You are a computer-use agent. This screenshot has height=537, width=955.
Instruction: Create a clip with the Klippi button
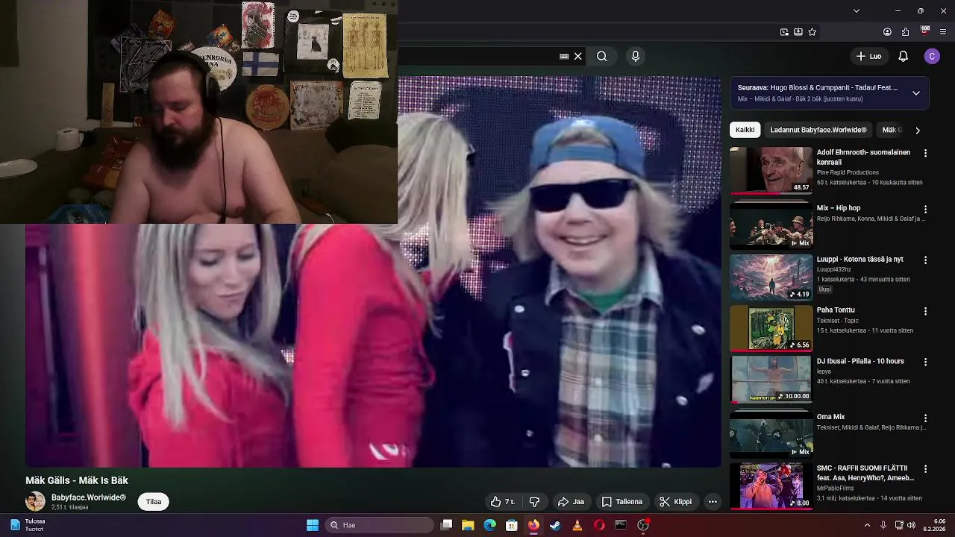point(675,502)
